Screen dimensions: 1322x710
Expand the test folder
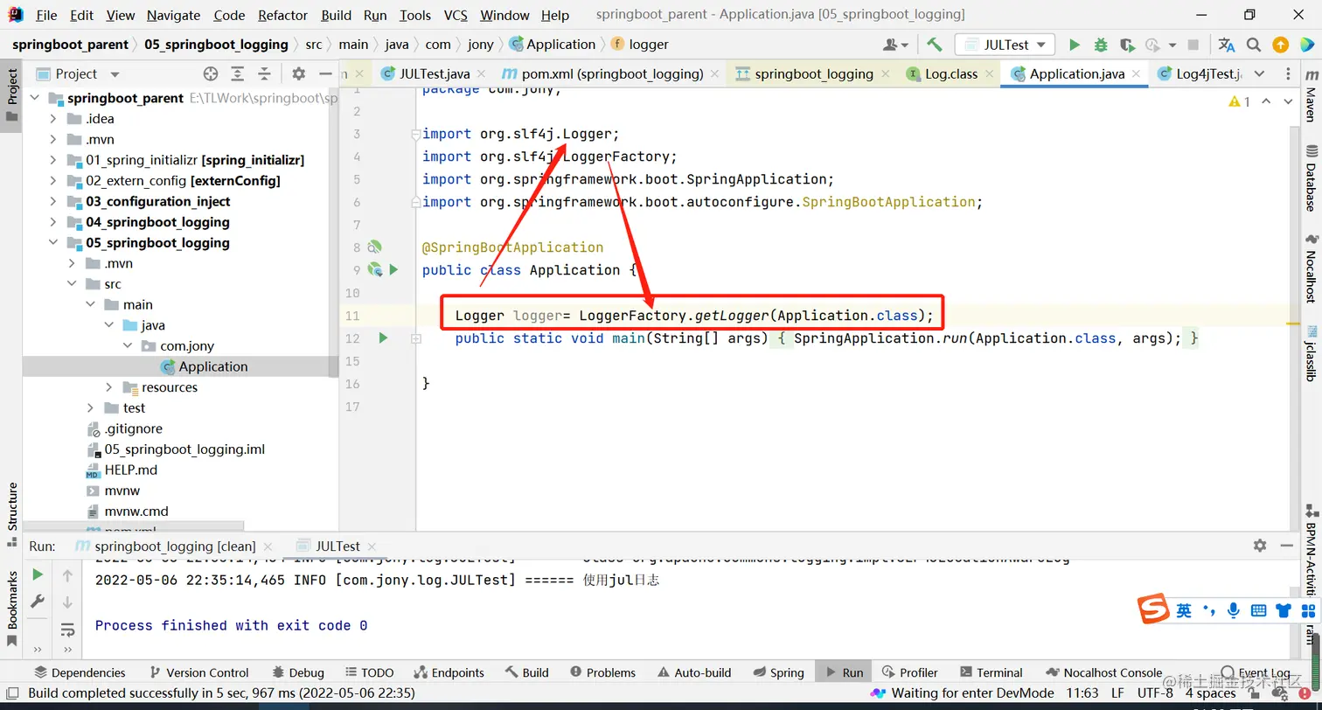[90, 408]
